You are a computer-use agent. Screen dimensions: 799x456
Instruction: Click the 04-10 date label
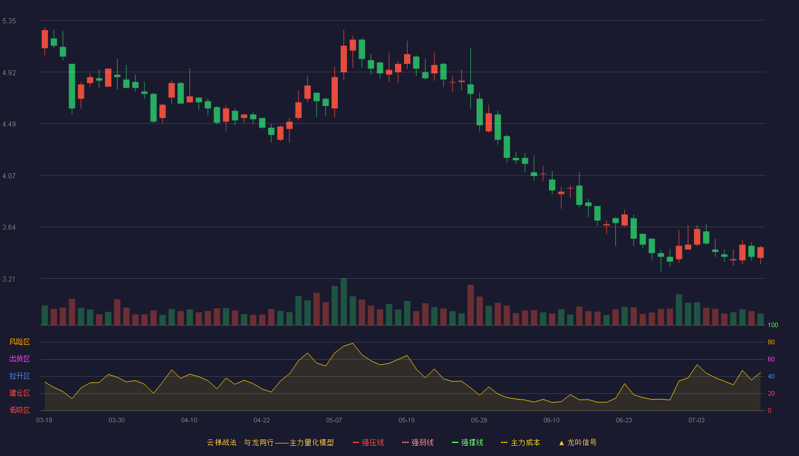[x=189, y=420]
